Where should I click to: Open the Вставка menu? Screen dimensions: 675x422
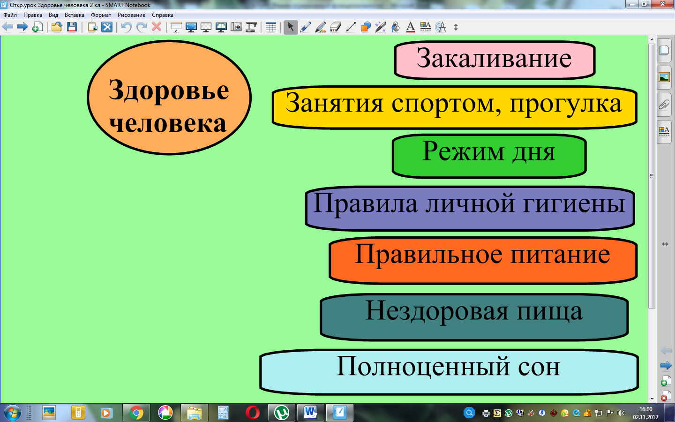pos(74,15)
